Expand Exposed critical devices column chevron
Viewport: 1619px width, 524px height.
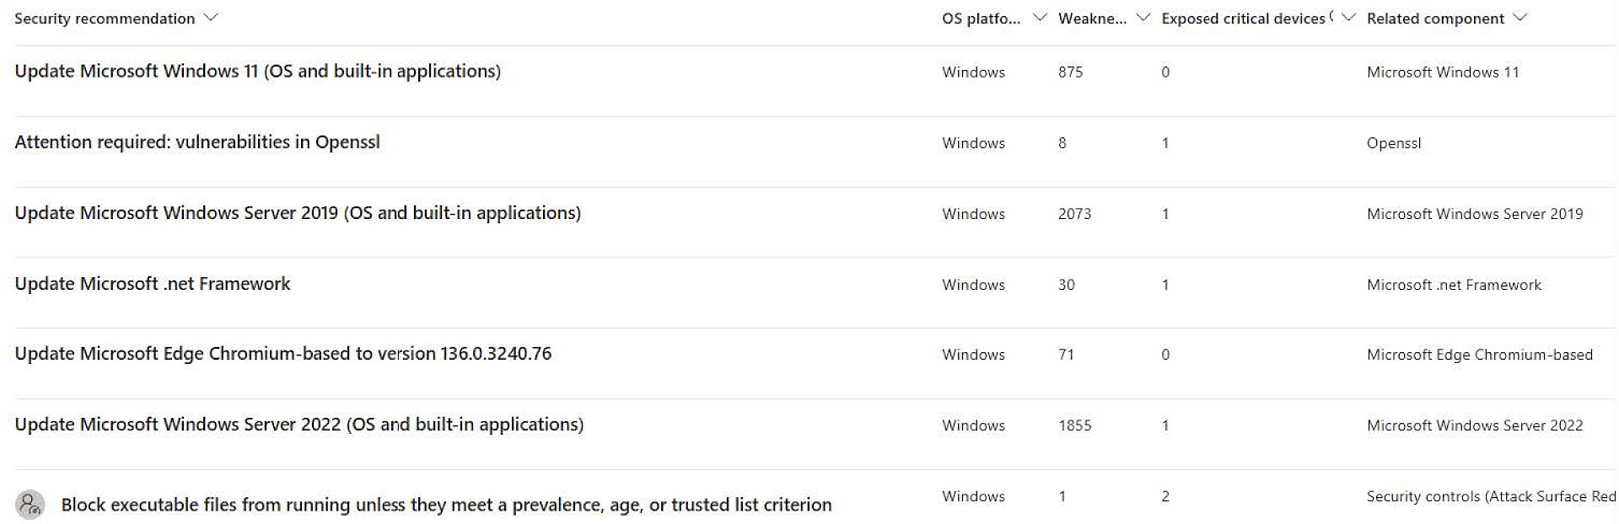[1347, 18]
